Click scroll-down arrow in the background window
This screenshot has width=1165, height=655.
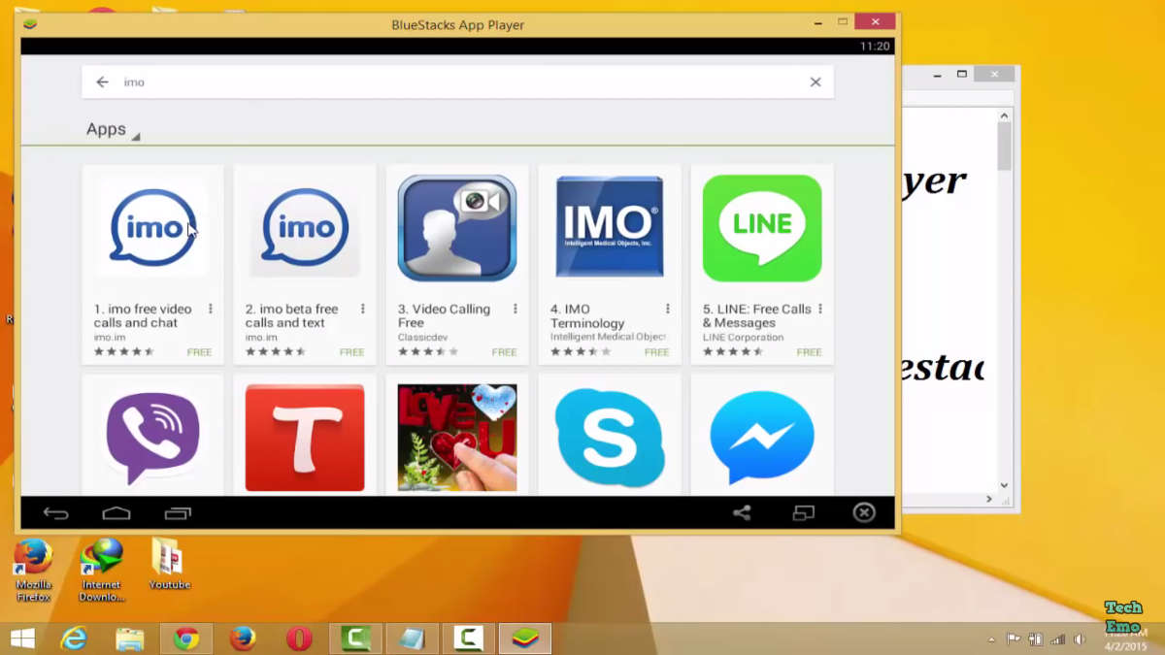pyautogui.click(x=1004, y=485)
